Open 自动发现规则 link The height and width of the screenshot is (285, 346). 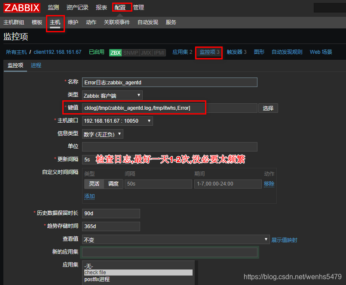(x=287, y=52)
